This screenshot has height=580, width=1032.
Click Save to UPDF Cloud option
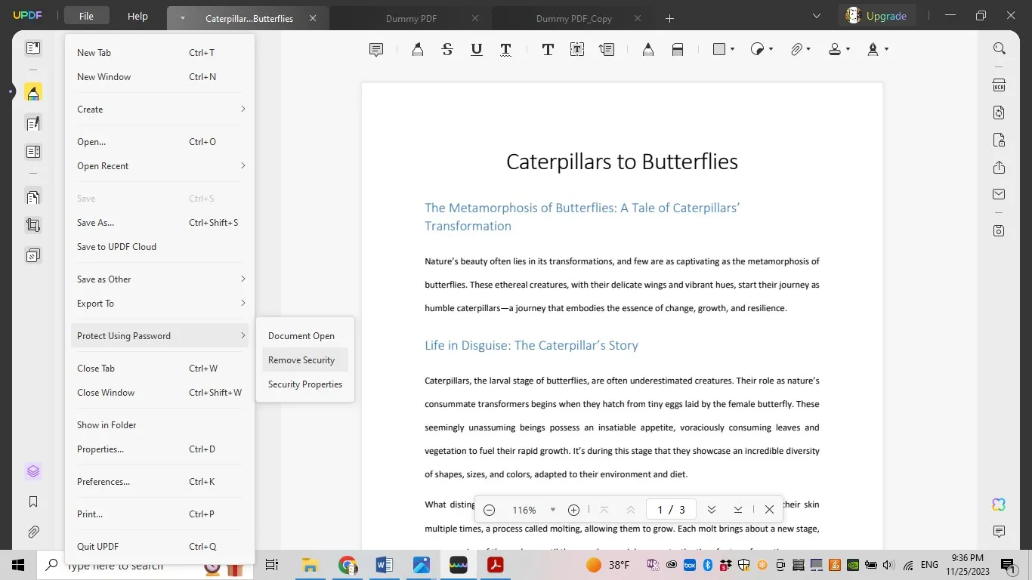point(116,247)
